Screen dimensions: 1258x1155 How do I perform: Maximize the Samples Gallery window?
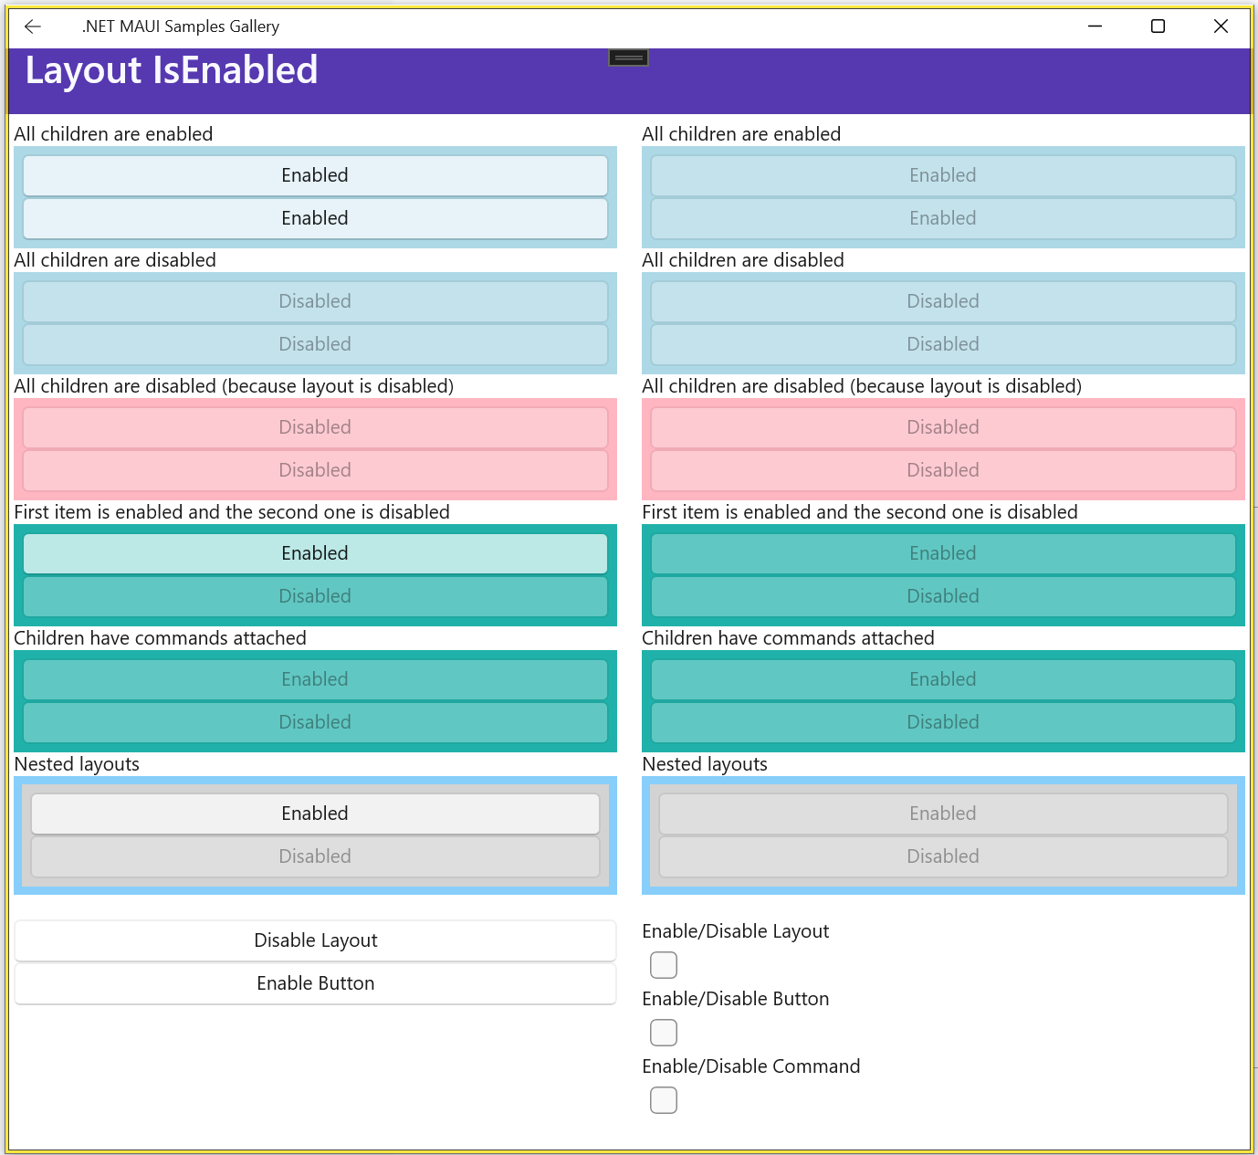[1158, 26]
